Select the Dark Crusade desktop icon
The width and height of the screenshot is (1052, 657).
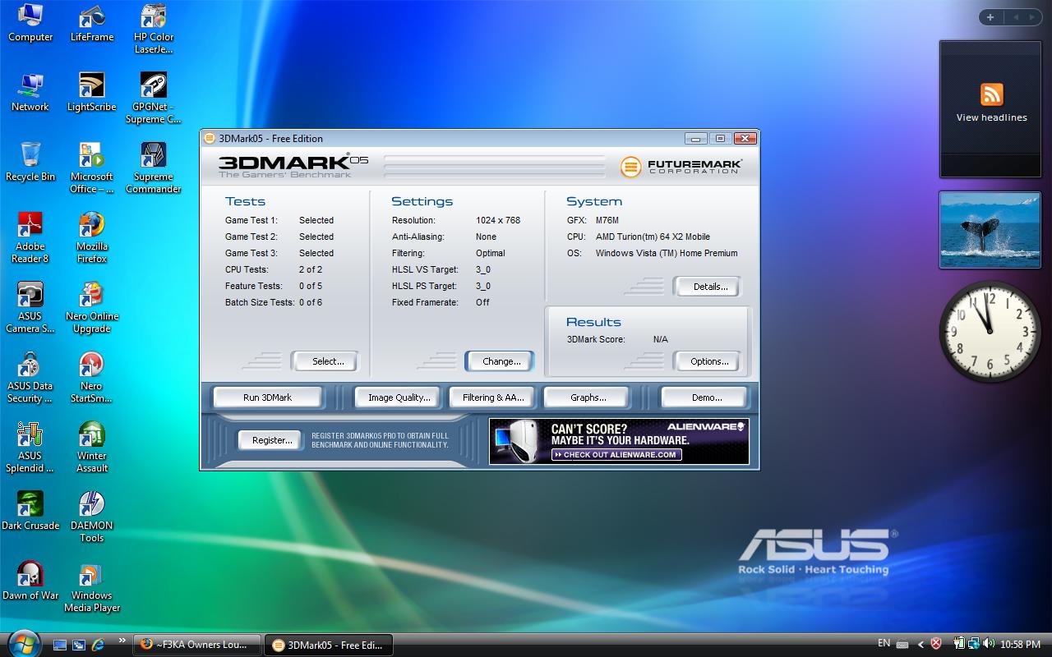tap(30, 512)
